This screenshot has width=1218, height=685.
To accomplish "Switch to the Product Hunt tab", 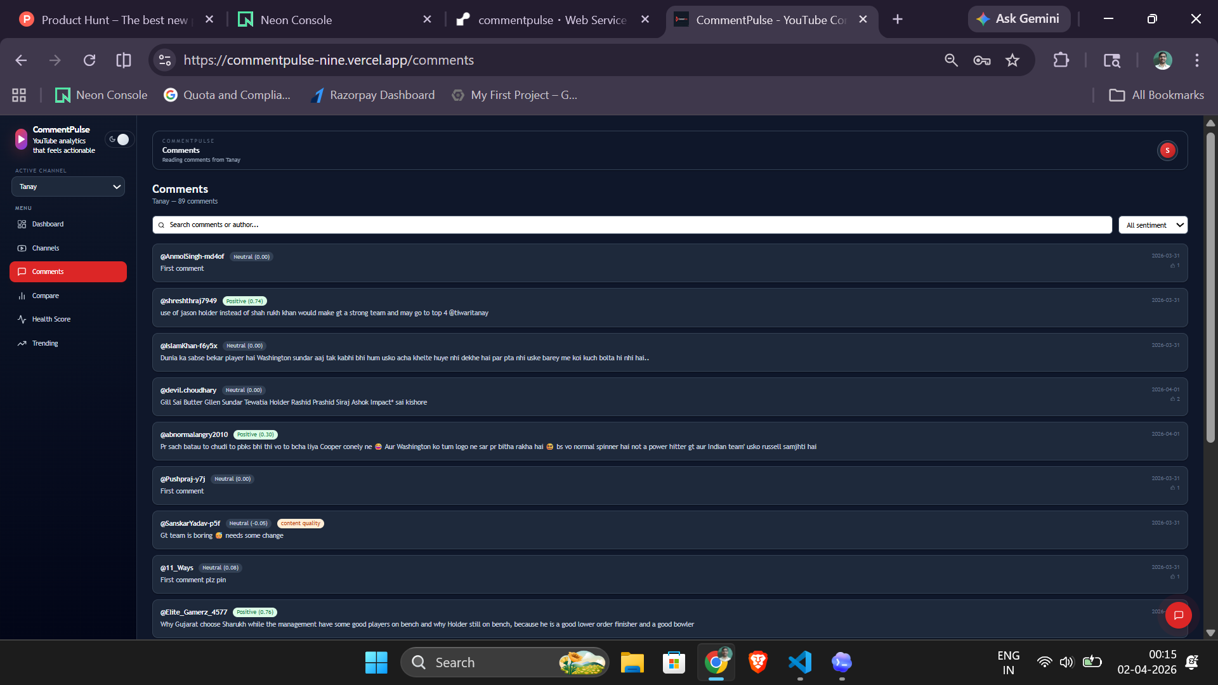I will (x=114, y=20).
